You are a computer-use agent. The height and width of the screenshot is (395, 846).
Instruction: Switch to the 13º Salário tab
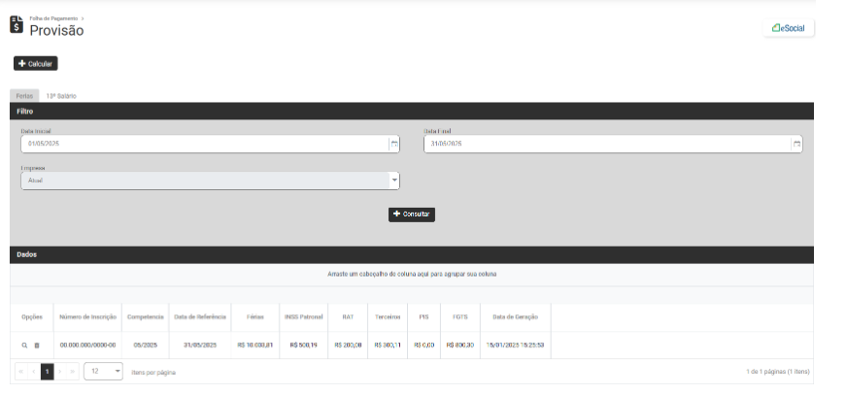pyautogui.click(x=61, y=96)
